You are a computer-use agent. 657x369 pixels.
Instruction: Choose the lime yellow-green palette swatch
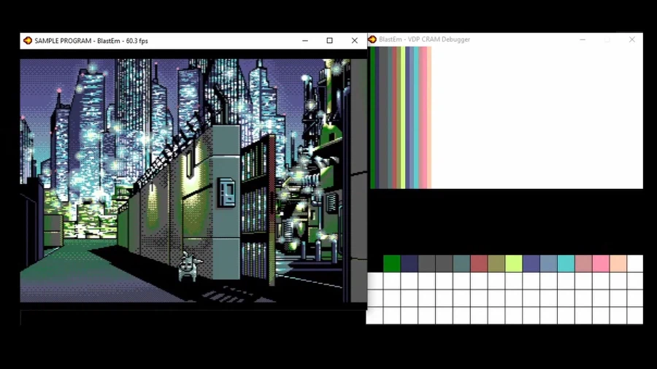click(x=514, y=263)
